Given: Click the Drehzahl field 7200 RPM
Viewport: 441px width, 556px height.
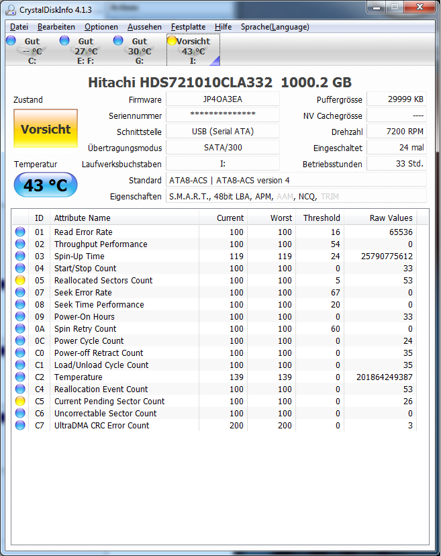Looking at the screenshot, I should (x=396, y=131).
